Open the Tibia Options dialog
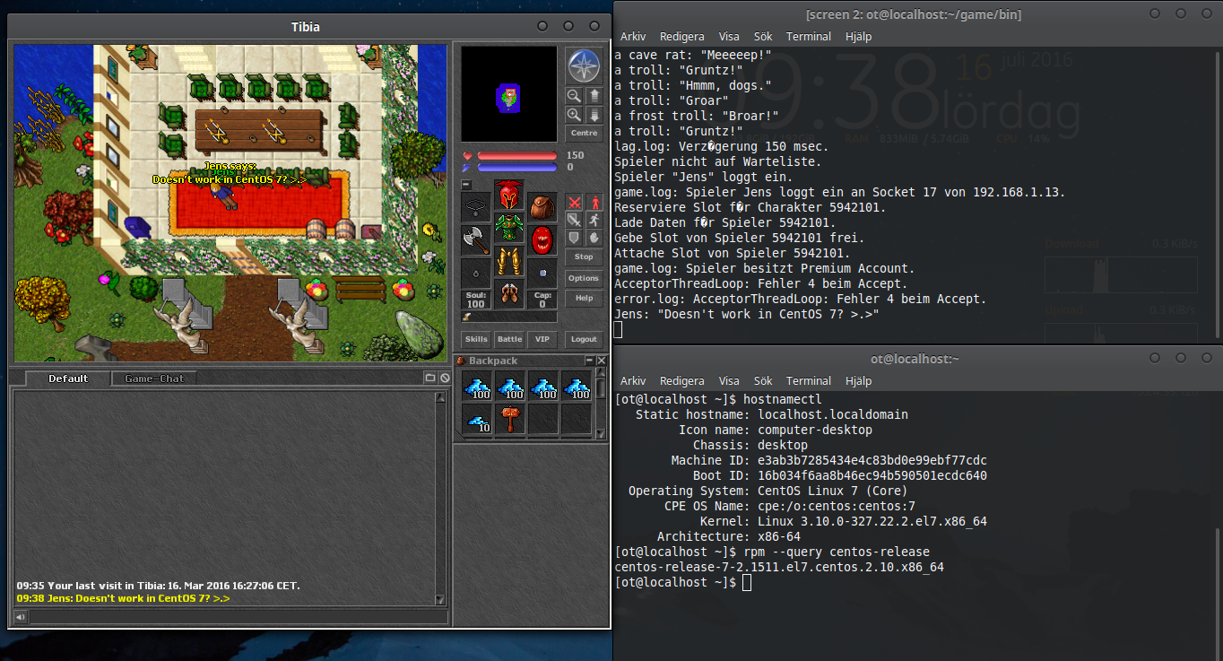The image size is (1223, 661). coord(584,278)
